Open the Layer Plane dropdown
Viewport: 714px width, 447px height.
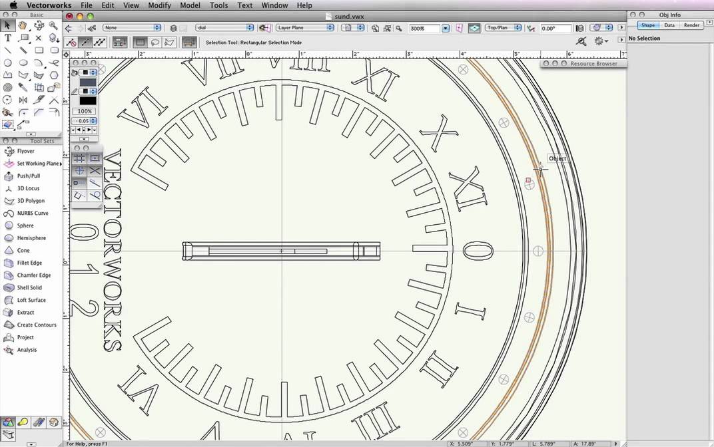coord(304,28)
